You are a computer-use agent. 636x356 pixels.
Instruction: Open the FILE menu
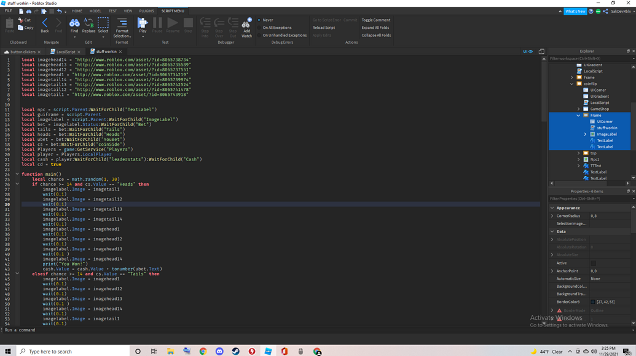click(8, 11)
